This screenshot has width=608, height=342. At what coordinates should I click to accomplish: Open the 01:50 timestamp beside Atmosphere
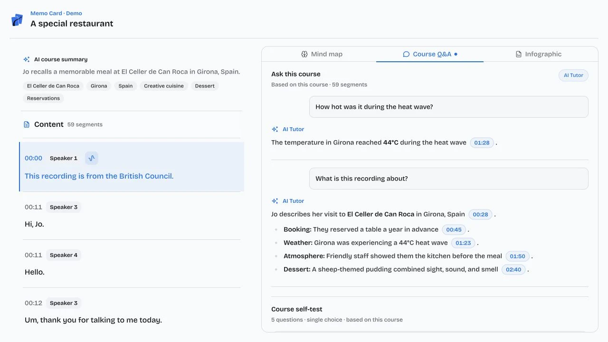[x=517, y=256]
